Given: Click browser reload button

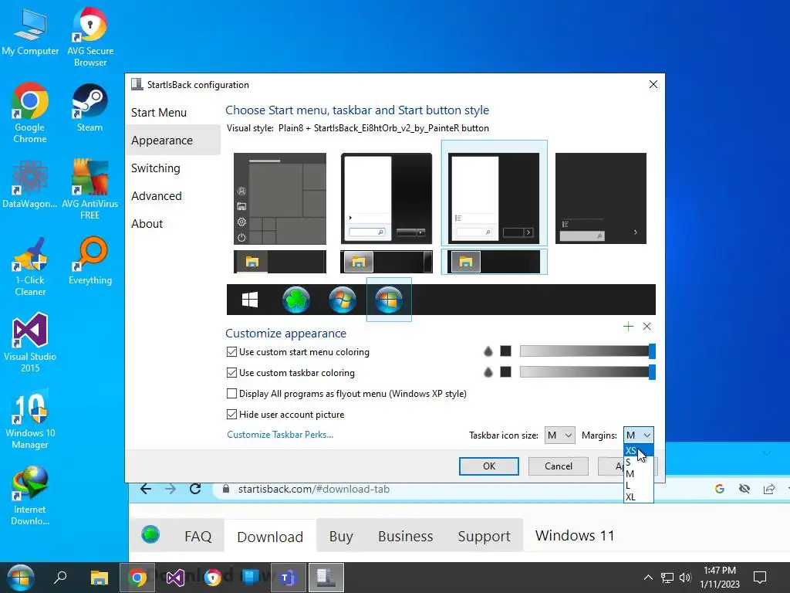Looking at the screenshot, I should (x=195, y=489).
